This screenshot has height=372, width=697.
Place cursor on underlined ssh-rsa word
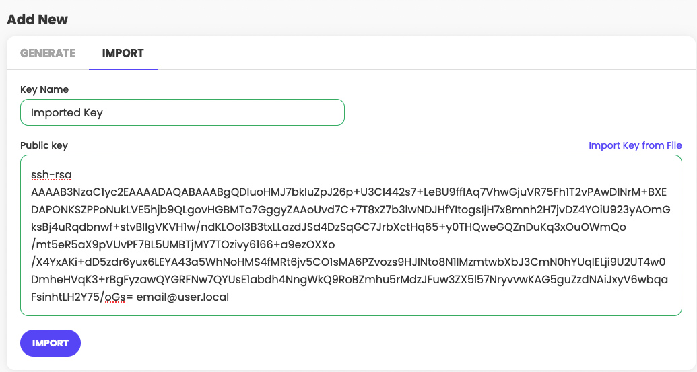(x=51, y=174)
